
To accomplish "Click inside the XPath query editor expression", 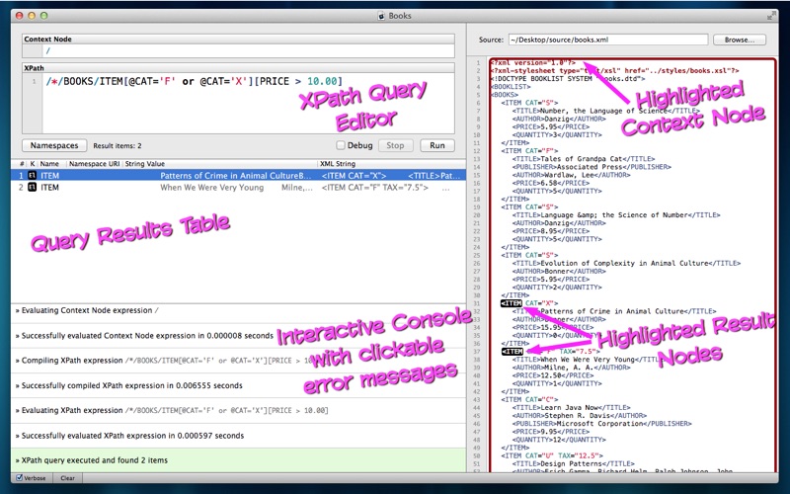I will pos(194,81).
